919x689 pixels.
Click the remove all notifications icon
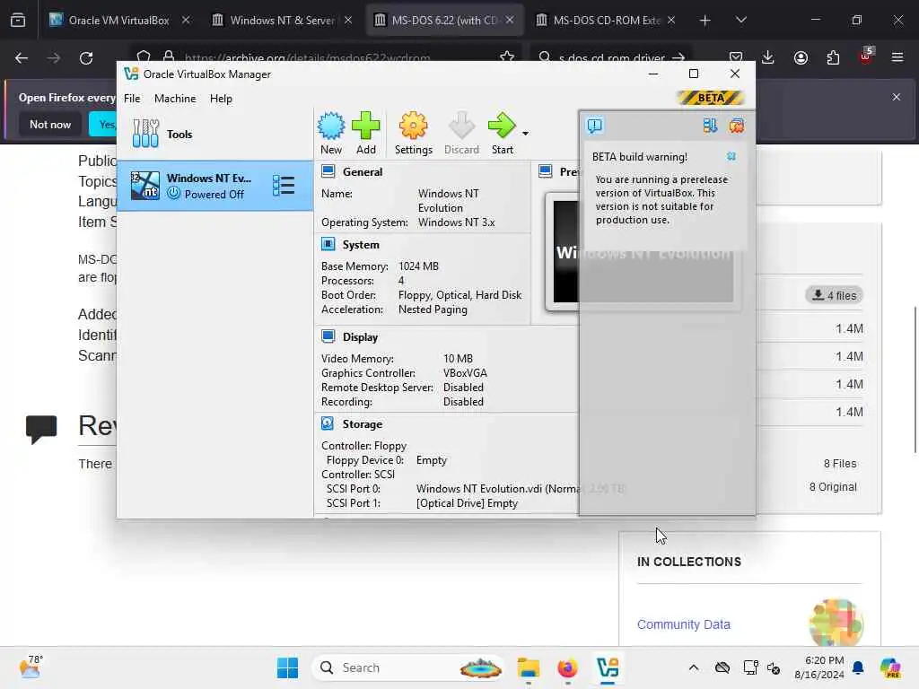pyautogui.click(x=737, y=126)
